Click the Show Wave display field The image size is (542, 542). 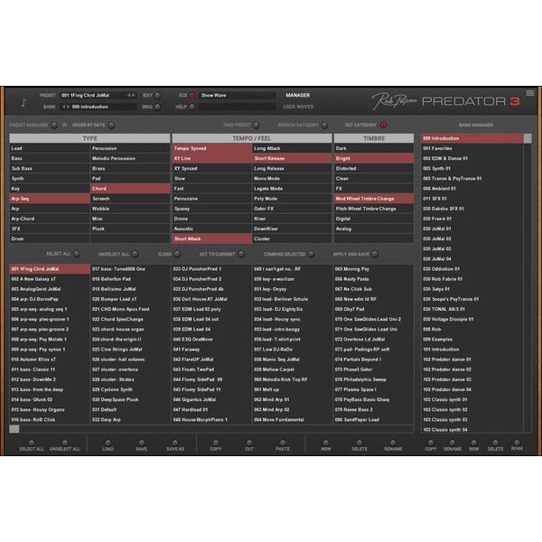tap(237, 96)
